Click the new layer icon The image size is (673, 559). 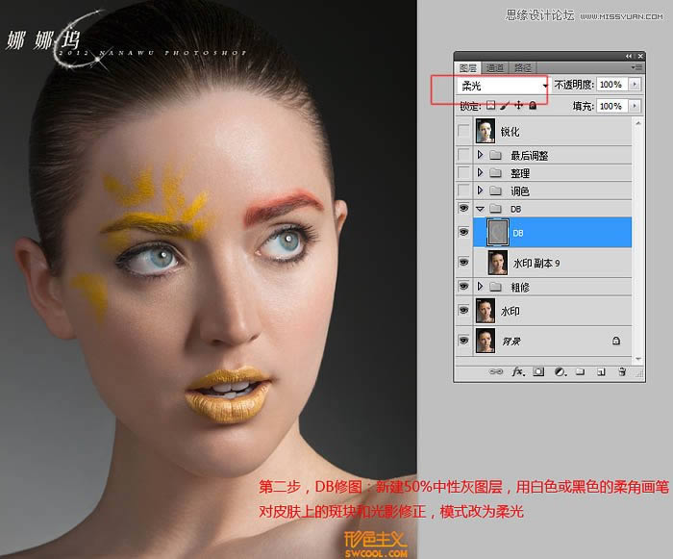coord(600,370)
